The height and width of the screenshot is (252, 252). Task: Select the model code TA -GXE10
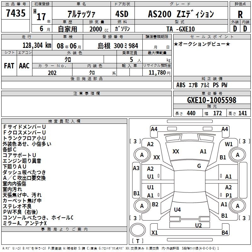(x=180, y=29)
